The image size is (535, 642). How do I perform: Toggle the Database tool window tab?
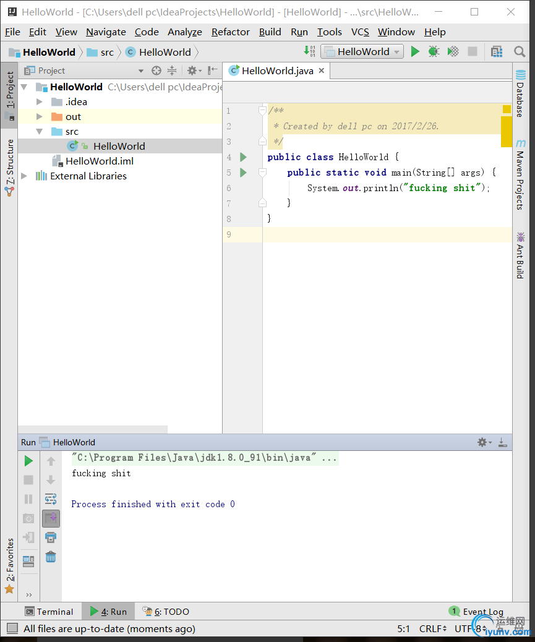coord(520,94)
